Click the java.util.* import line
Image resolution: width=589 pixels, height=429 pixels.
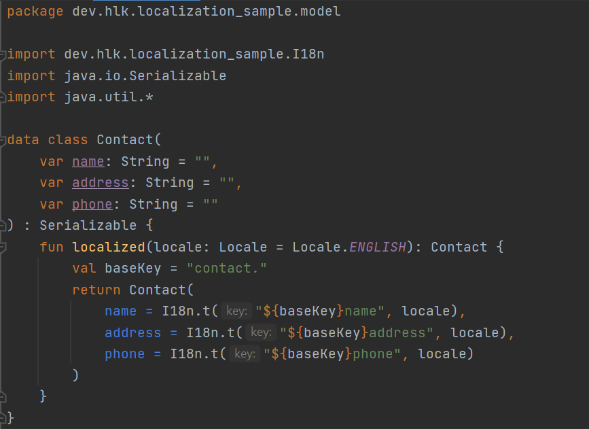pos(109,97)
